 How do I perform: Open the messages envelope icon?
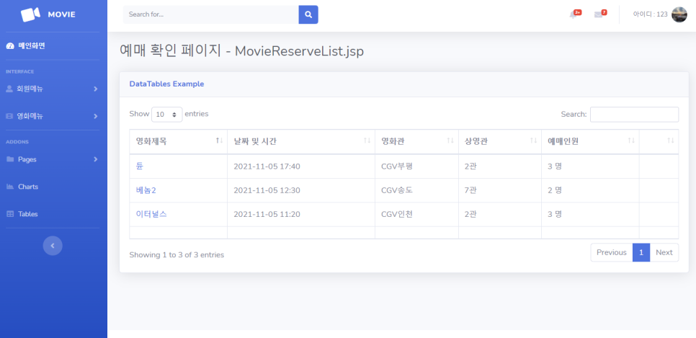[599, 14]
